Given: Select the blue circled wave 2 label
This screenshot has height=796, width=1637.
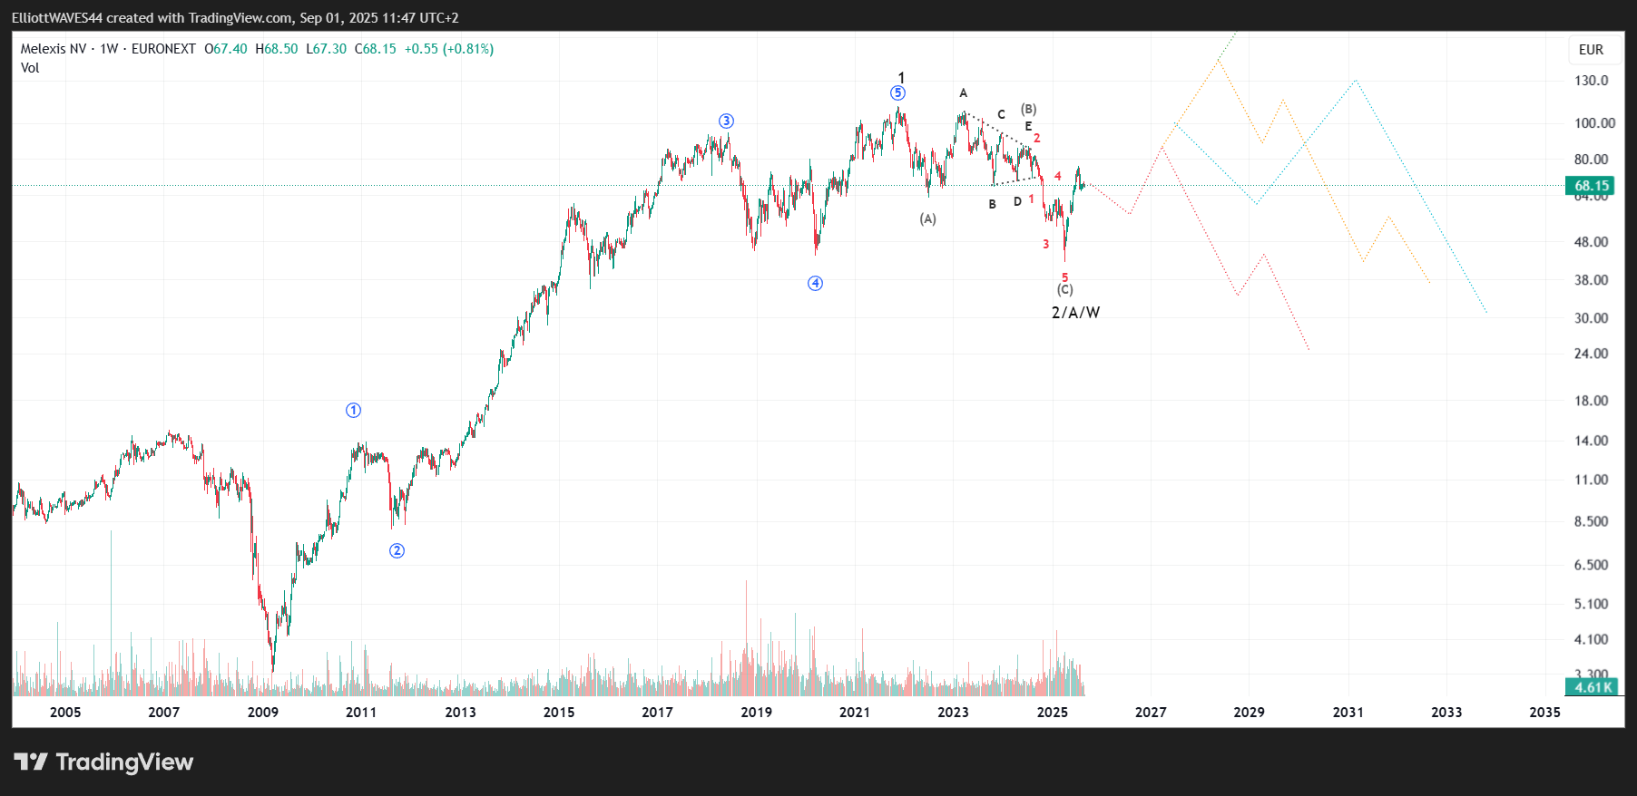Looking at the screenshot, I should click(397, 551).
